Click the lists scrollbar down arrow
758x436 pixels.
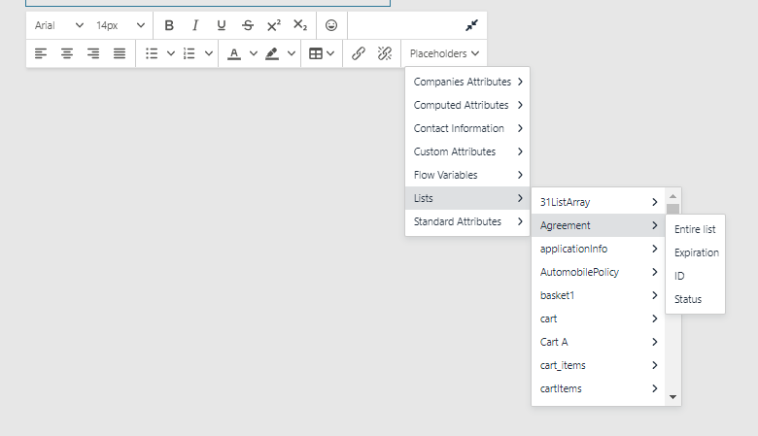coord(672,397)
